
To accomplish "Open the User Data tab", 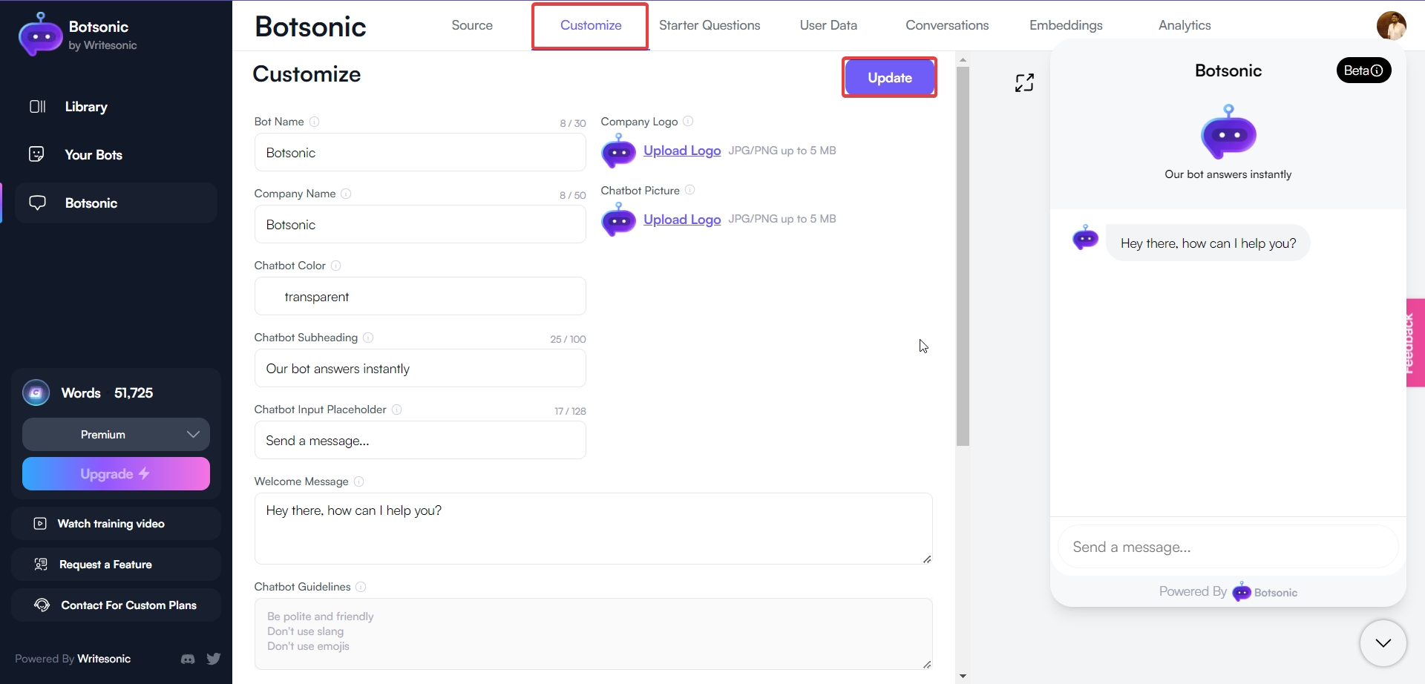I will pyautogui.click(x=828, y=25).
